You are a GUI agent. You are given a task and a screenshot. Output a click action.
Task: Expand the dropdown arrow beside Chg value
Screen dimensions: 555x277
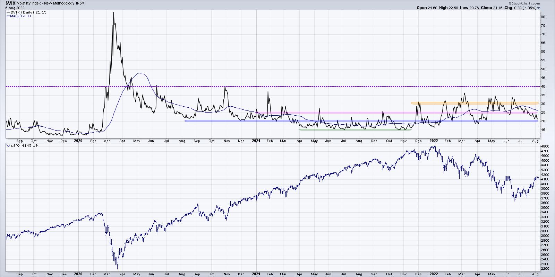[x=539, y=8]
